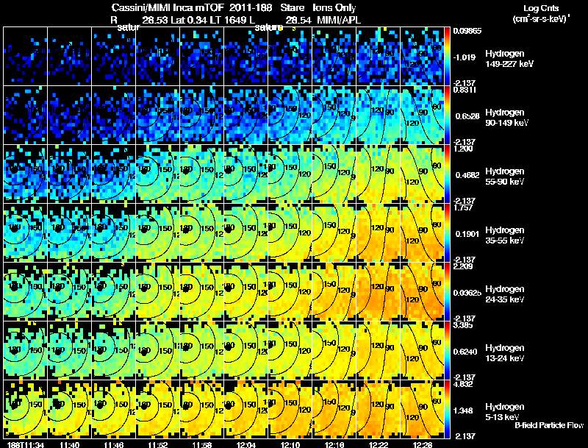Select the 35-55 keV image at 11:40

click(x=69, y=233)
